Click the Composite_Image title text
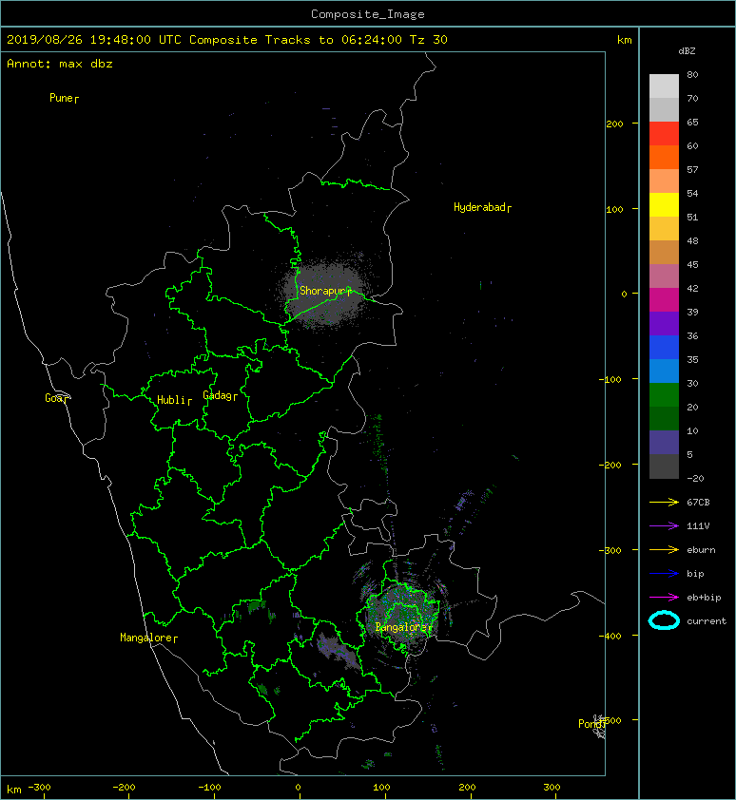 [x=368, y=14]
